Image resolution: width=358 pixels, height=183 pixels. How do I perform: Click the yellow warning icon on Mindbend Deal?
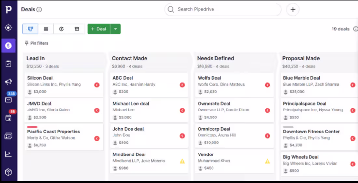[x=182, y=161]
